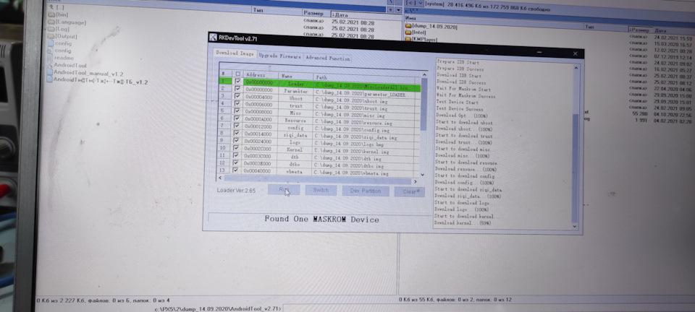The height and width of the screenshot is (312, 695).
Task: Click the config name cell in partition table
Action: [x=295, y=128]
